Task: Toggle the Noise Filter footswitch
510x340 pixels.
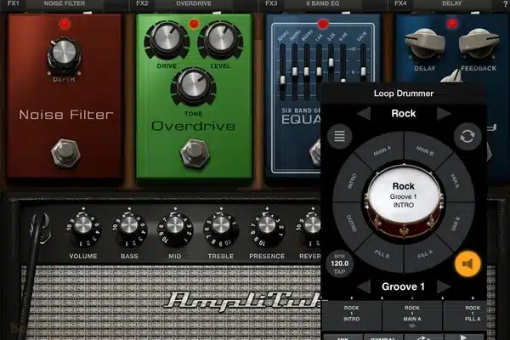Action: [63, 151]
